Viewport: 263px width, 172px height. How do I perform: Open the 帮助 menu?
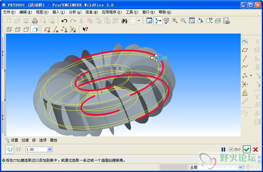click(165, 12)
